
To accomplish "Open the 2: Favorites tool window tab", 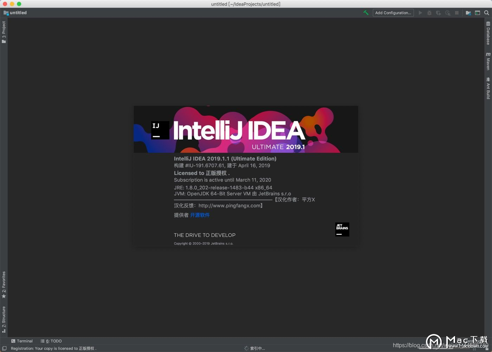I will pyautogui.click(x=4, y=285).
